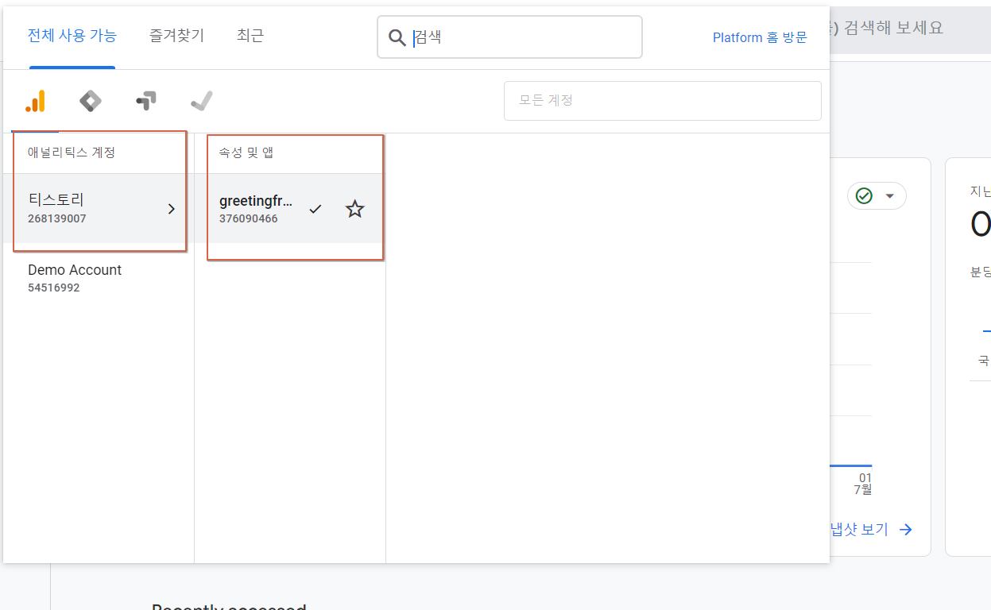The height and width of the screenshot is (610, 991).
Task: Open the Platform 홈 방문 link
Action: click(760, 37)
